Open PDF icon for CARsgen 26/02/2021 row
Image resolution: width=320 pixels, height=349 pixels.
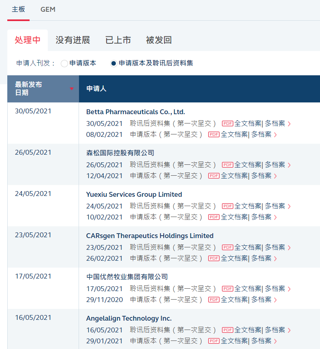point(214,258)
